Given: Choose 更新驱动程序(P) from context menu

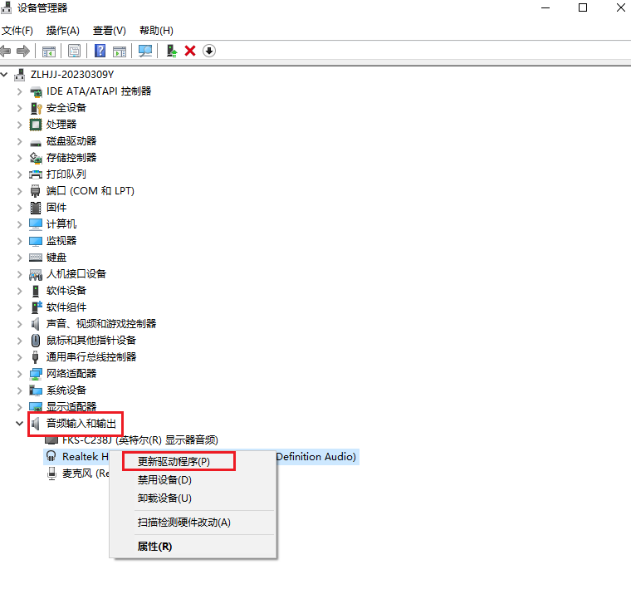Looking at the screenshot, I should tap(174, 462).
